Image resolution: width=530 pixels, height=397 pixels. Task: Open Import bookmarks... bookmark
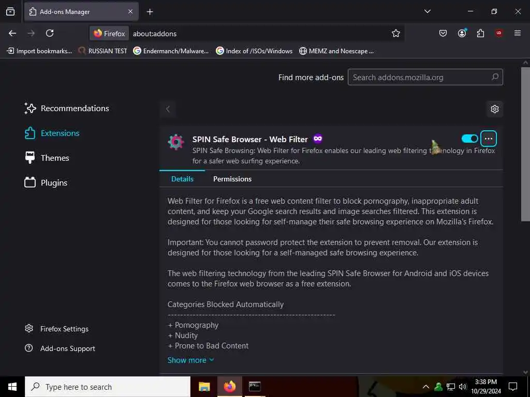[39, 51]
